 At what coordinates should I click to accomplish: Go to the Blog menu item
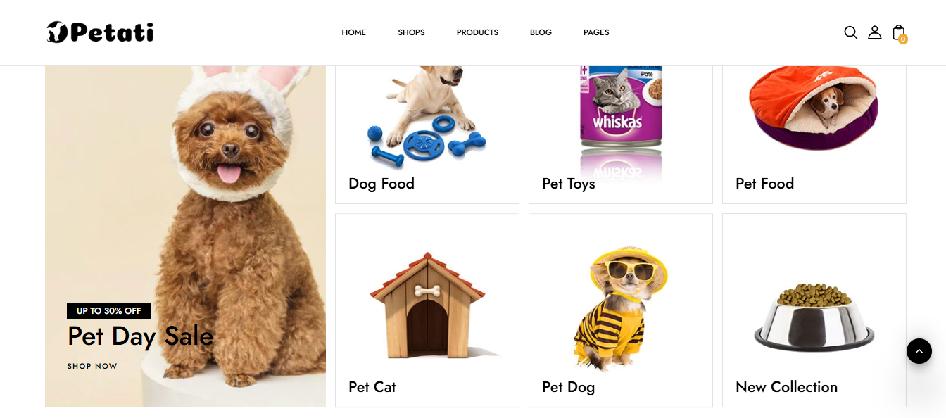pyautogui.click(x=541, y=32)
